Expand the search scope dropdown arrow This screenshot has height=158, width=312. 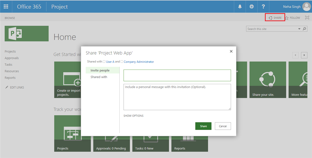point(299,29)
